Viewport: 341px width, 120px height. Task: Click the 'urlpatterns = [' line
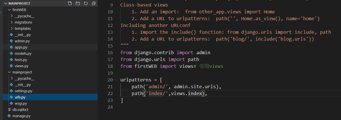(141, 80)
